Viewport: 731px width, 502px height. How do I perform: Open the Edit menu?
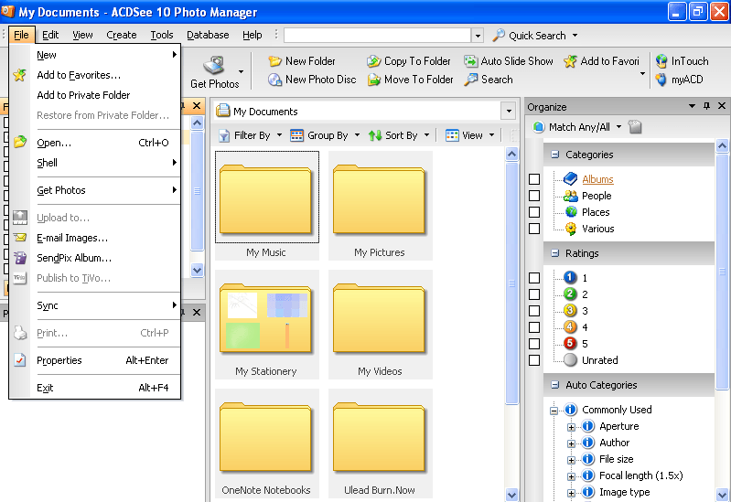pyautogui.click(x=50, y=35)
